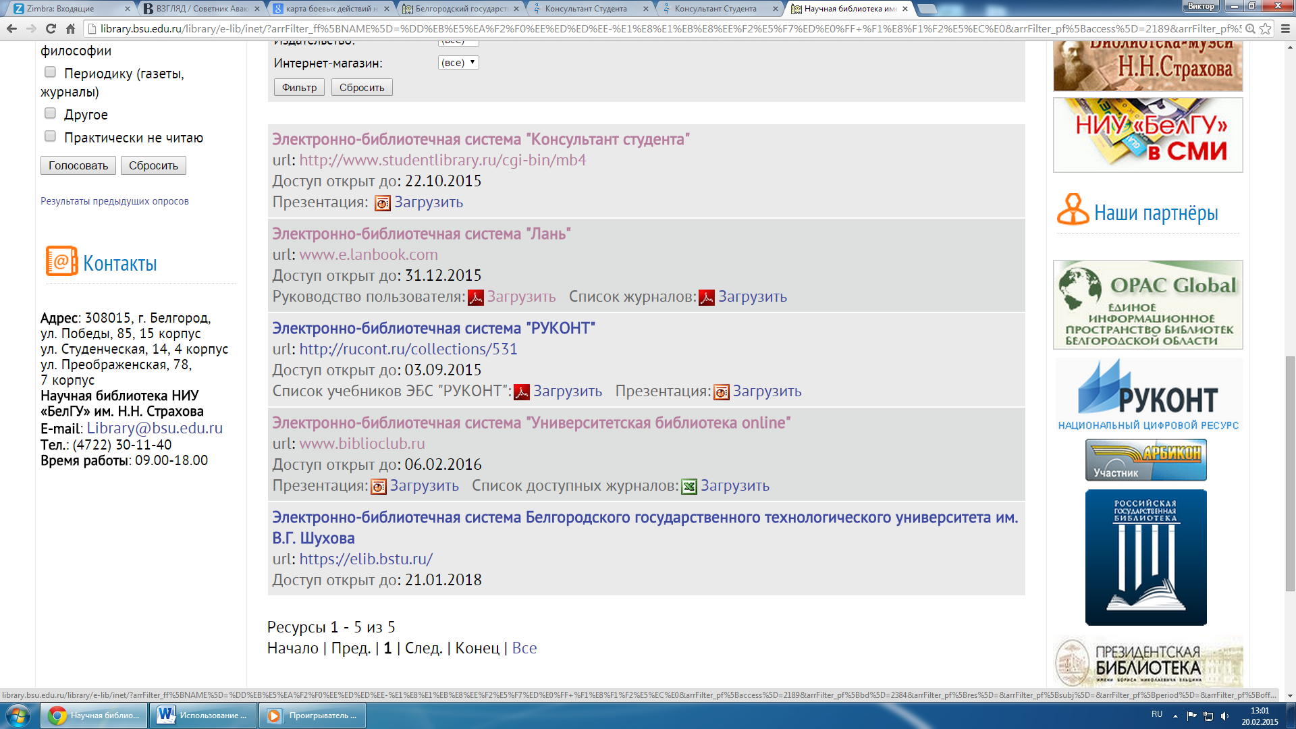This screenshot has height=729, width=1296.
Task: Open presentation icon for РУКОНТ
Action: click(722, 392)
